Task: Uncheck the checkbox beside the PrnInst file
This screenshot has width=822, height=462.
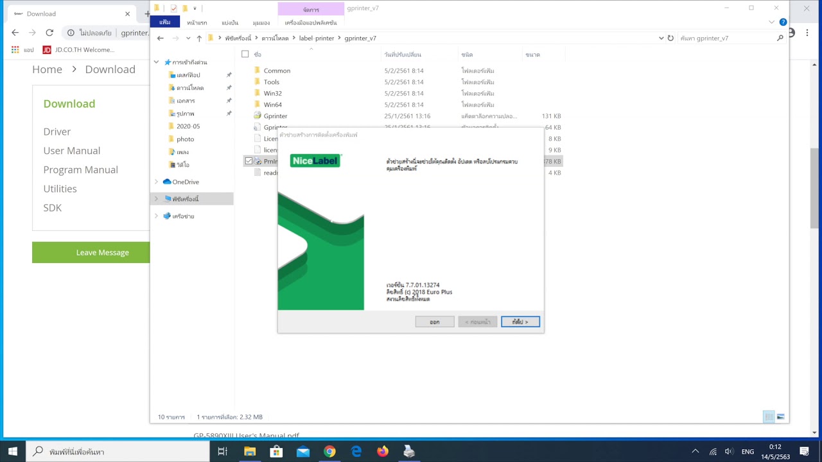Action: pyautogui.click(x=249, y=161)
